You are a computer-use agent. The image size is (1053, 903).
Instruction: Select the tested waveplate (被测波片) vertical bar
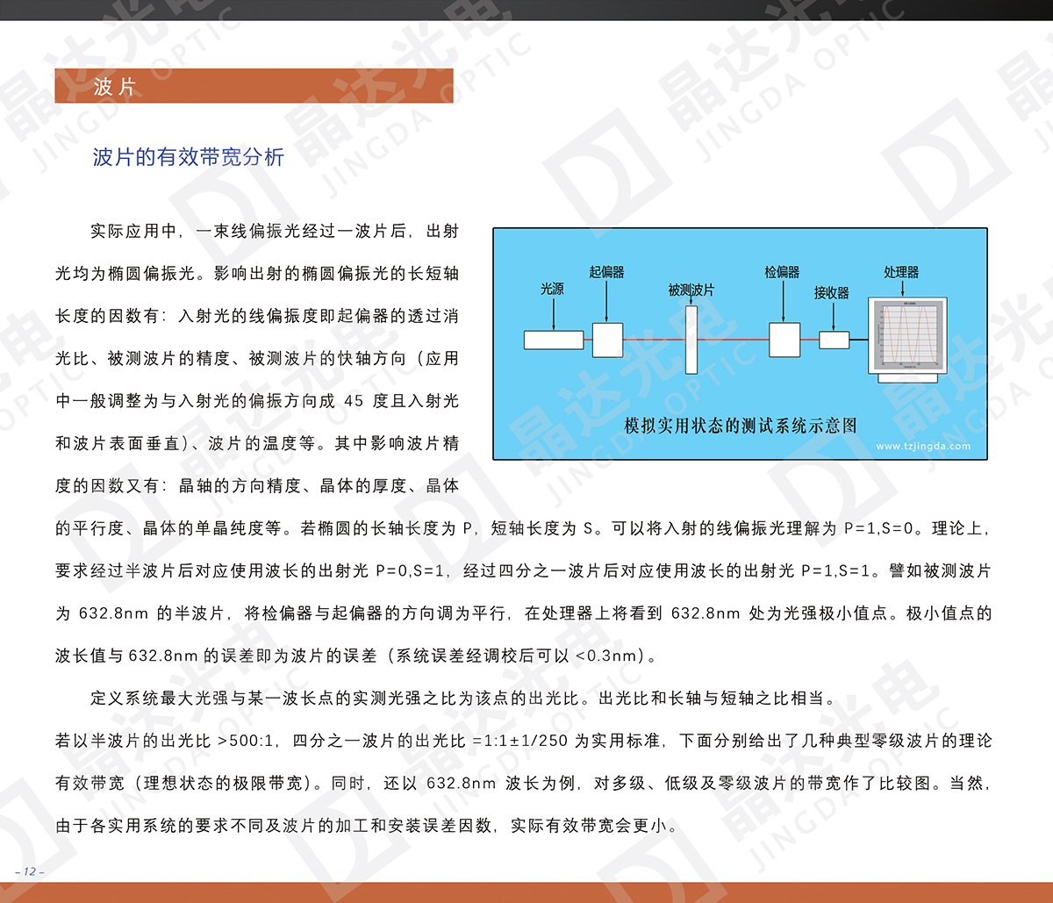tap(691, 338)
